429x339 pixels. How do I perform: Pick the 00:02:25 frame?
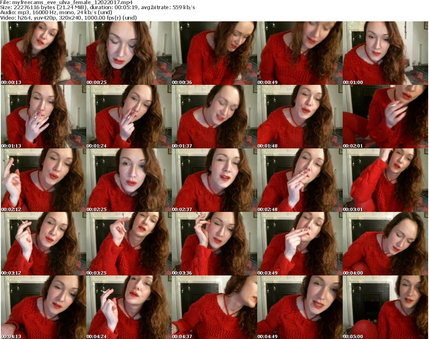(129, 181)
